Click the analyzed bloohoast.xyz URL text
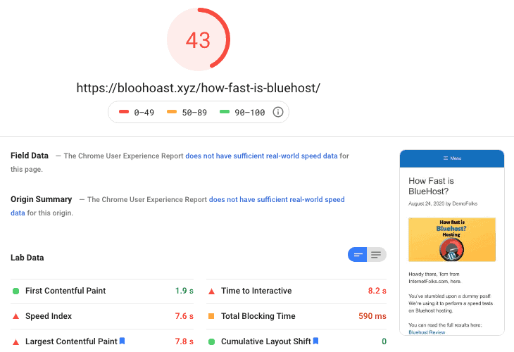The height and width of the screenshot is (352, 514). click(199, 88)
